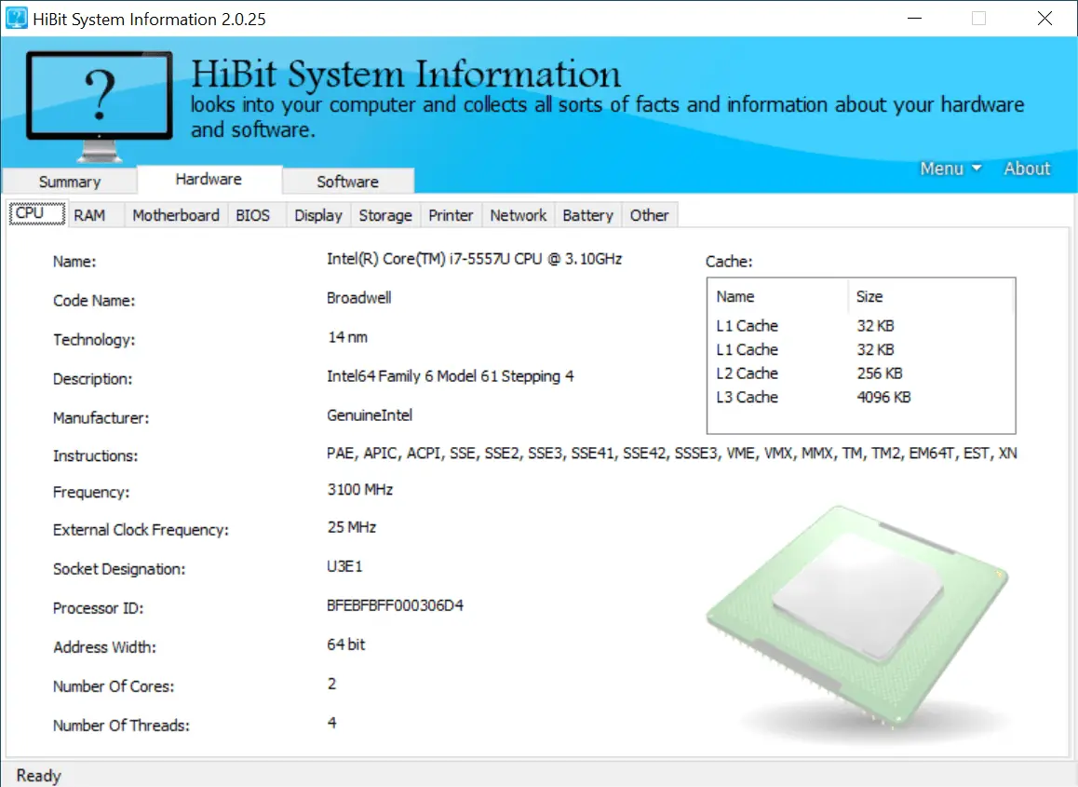Click the Number Of Threads label
The image size is (1078, 787).
click(x=121, y=726)
